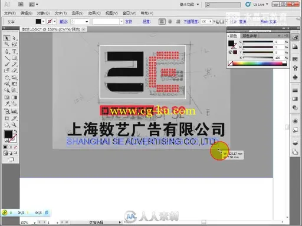Set paint mode to Color button
The image size is (302, 226).
pyautogui.click(x=5, y=147)
